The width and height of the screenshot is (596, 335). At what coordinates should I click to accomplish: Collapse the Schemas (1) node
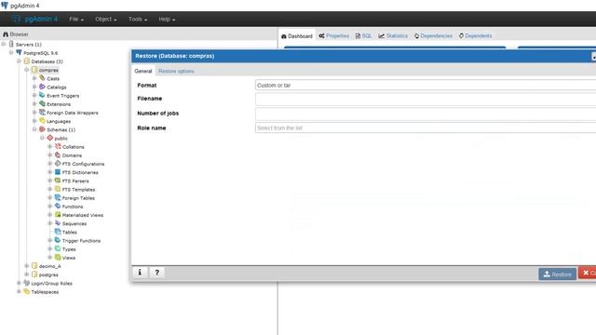(x=34, y=129)
